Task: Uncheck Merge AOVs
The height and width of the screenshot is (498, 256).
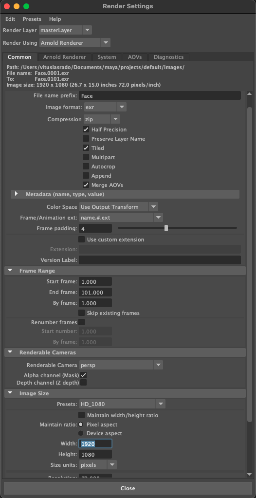Action: (86, 185)
